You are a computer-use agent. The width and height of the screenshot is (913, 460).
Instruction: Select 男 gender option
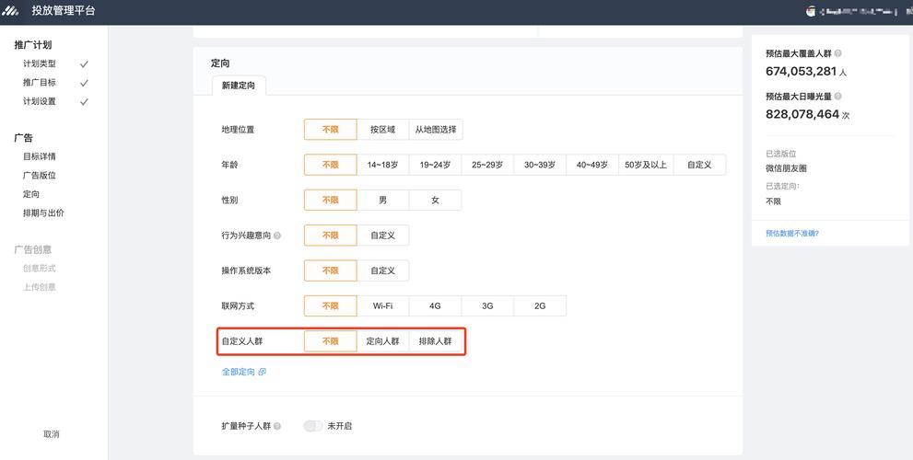(x=382, y=200)
